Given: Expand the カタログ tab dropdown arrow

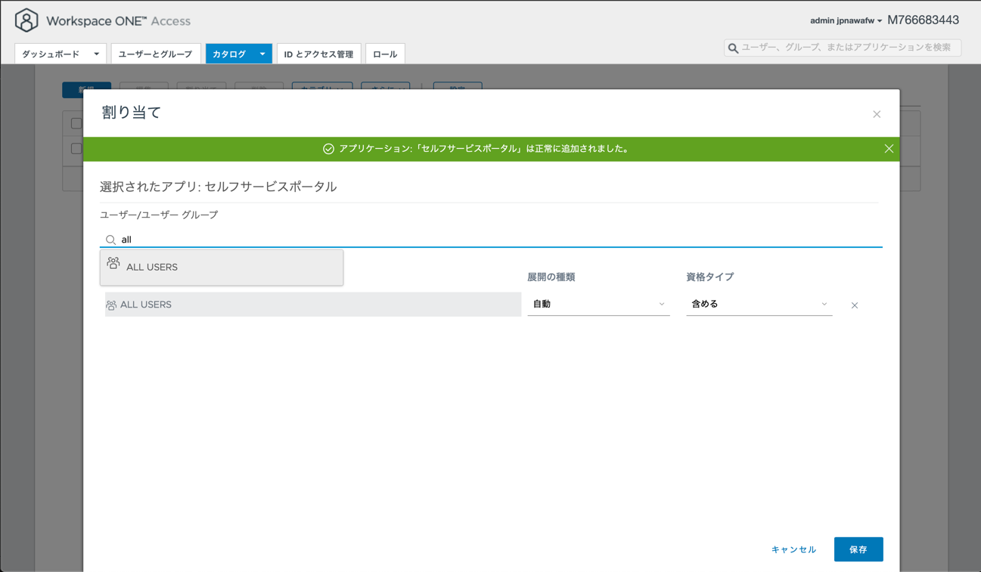Looking at the screenshot, I should click(x=262, y=54).
